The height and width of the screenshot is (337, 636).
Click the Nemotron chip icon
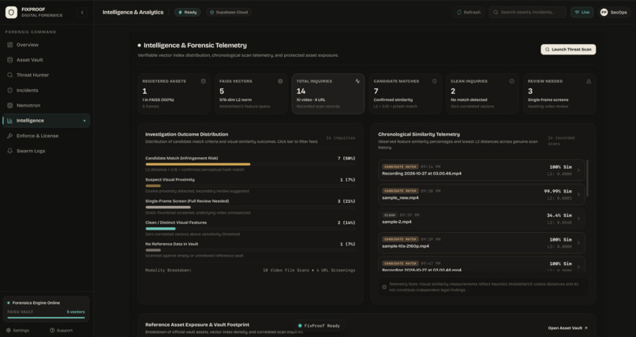(x=9, y=106)
